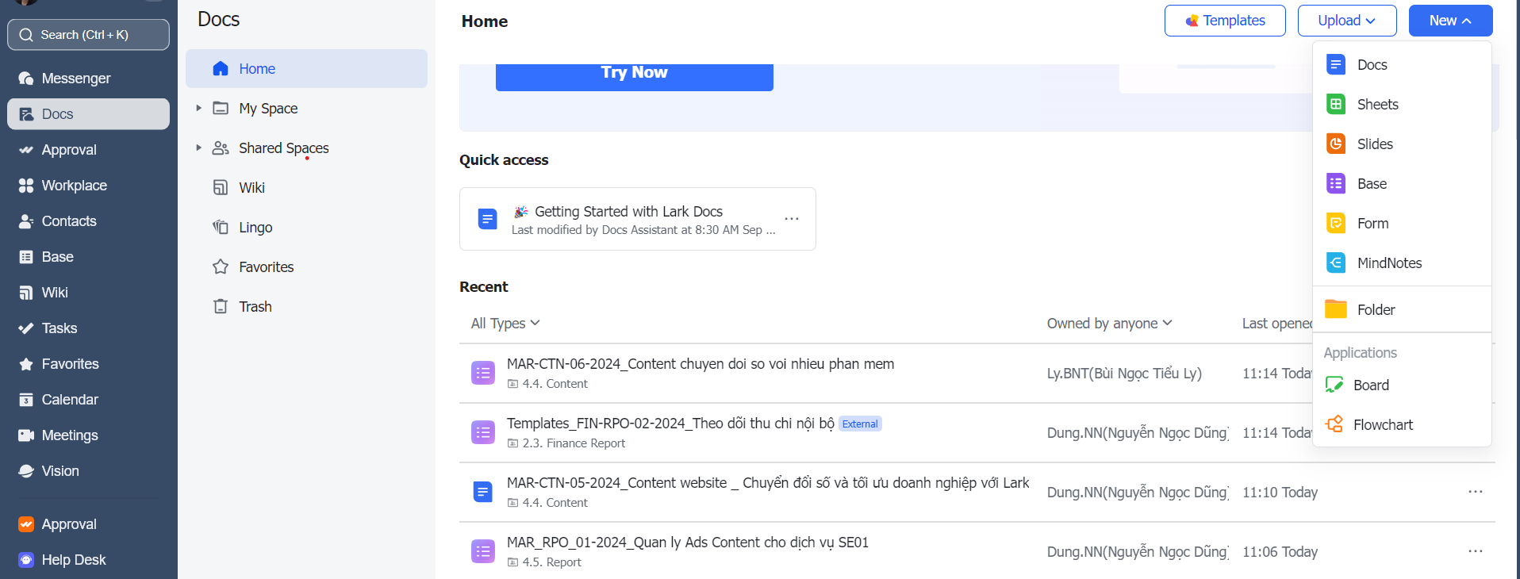Open My Space folder
The image size is (1520, 579).
click(x=268, y=108)
